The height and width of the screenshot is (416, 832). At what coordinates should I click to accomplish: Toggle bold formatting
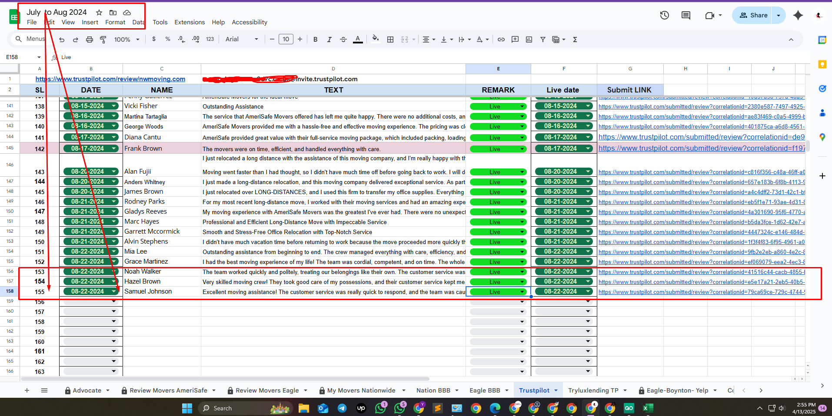tap(316, 40)
